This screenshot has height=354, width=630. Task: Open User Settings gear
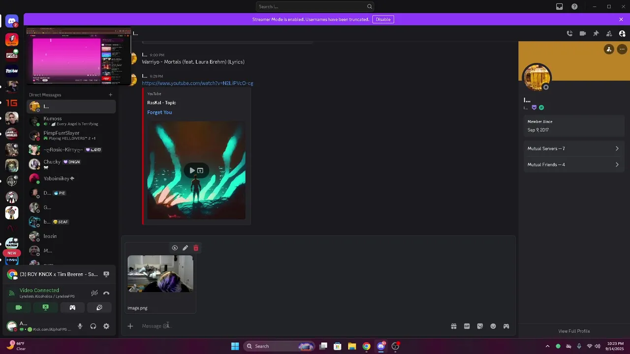pos(106,326)
